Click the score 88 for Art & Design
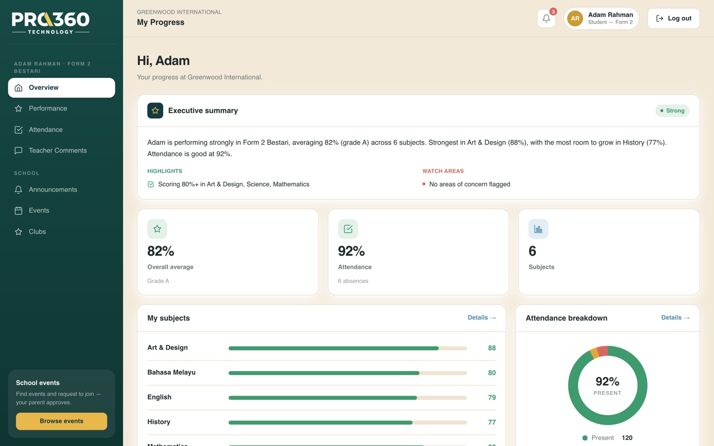 tap(492, 348)
